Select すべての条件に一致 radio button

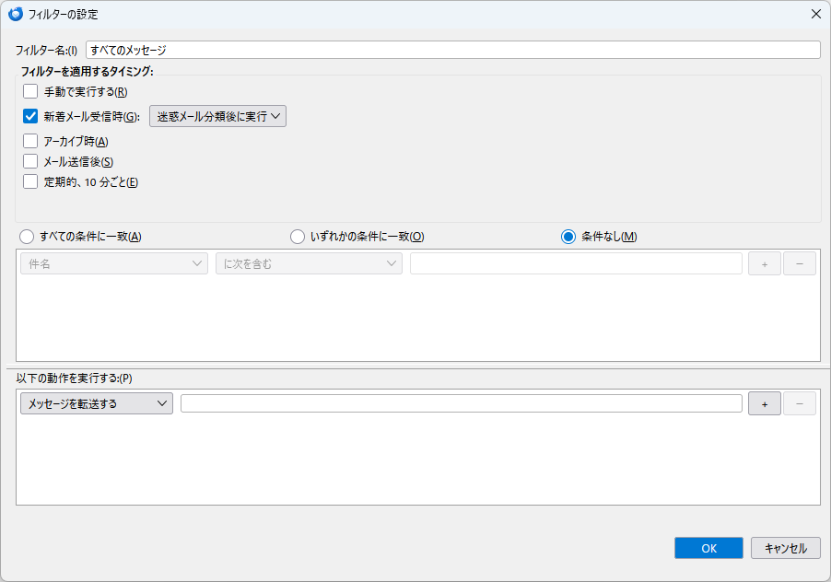27,237
